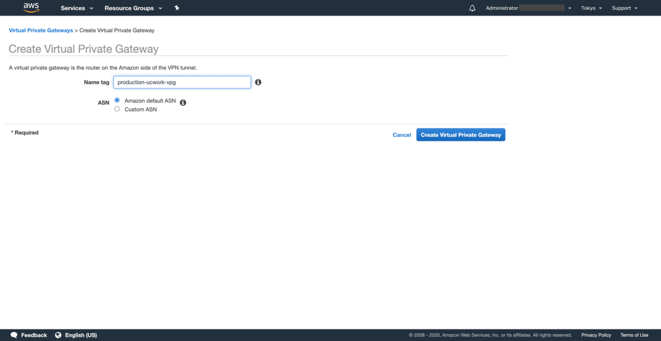
Task: Open the Feedback link
Action: point(34,335)
